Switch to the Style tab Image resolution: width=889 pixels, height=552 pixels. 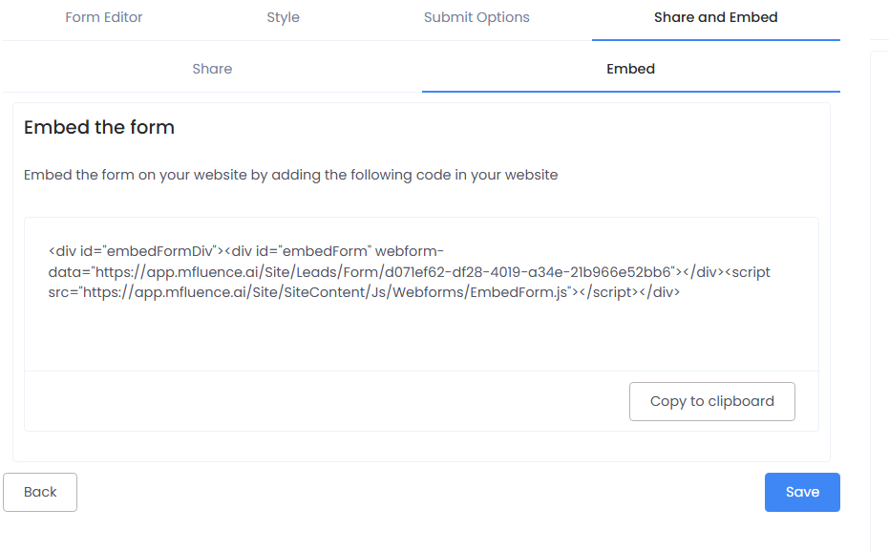[x=283, y=17]
